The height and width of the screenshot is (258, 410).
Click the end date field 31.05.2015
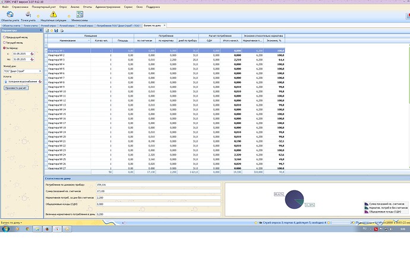tap(21, 59)
